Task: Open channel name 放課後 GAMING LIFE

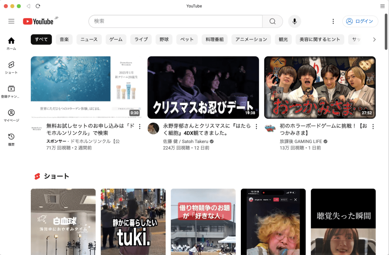Action: [x=301, y=141]
